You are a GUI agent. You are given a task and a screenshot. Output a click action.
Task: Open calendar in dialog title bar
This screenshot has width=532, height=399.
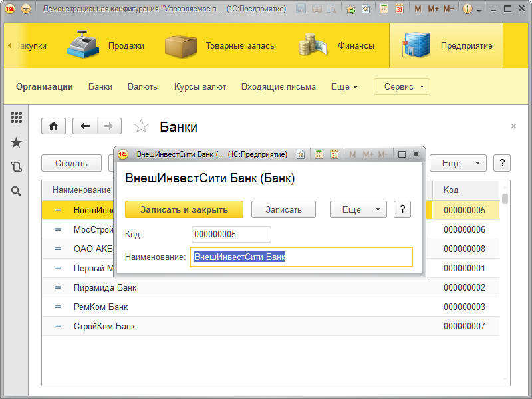tap(334, 154)
